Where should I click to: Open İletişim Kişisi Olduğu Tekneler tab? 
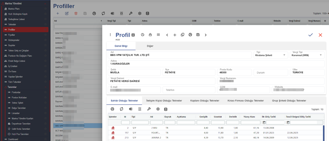click(x=164, y=101)
